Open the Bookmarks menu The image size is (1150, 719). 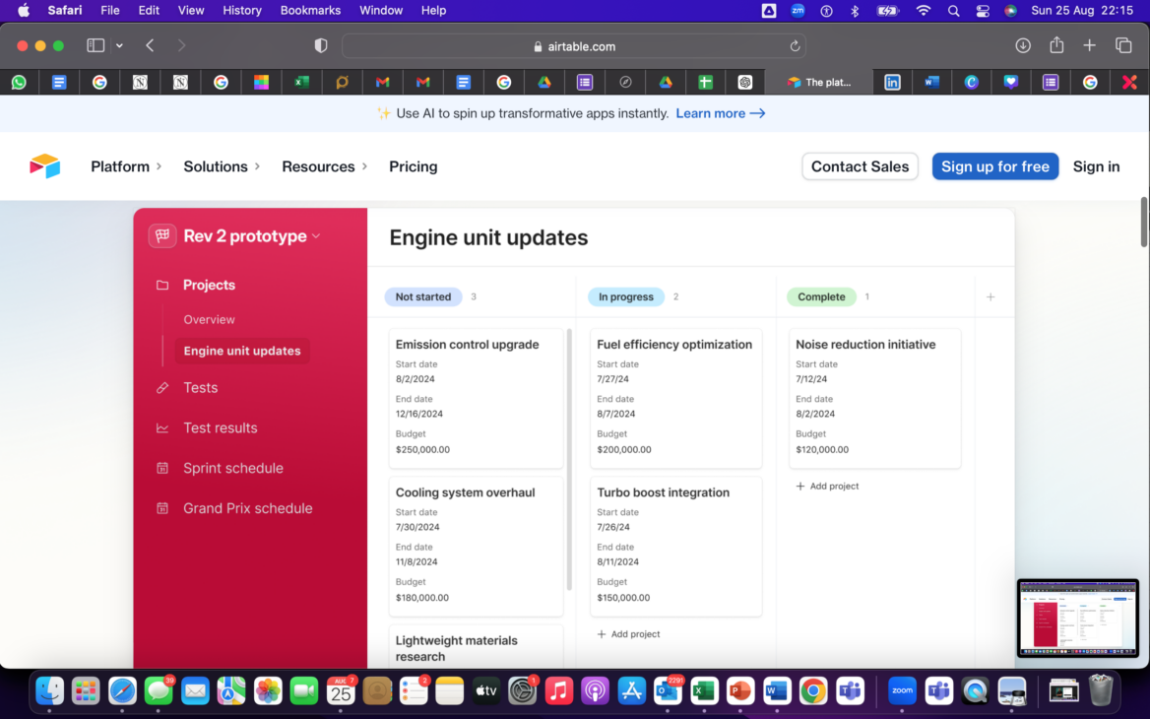coord(310,11)
